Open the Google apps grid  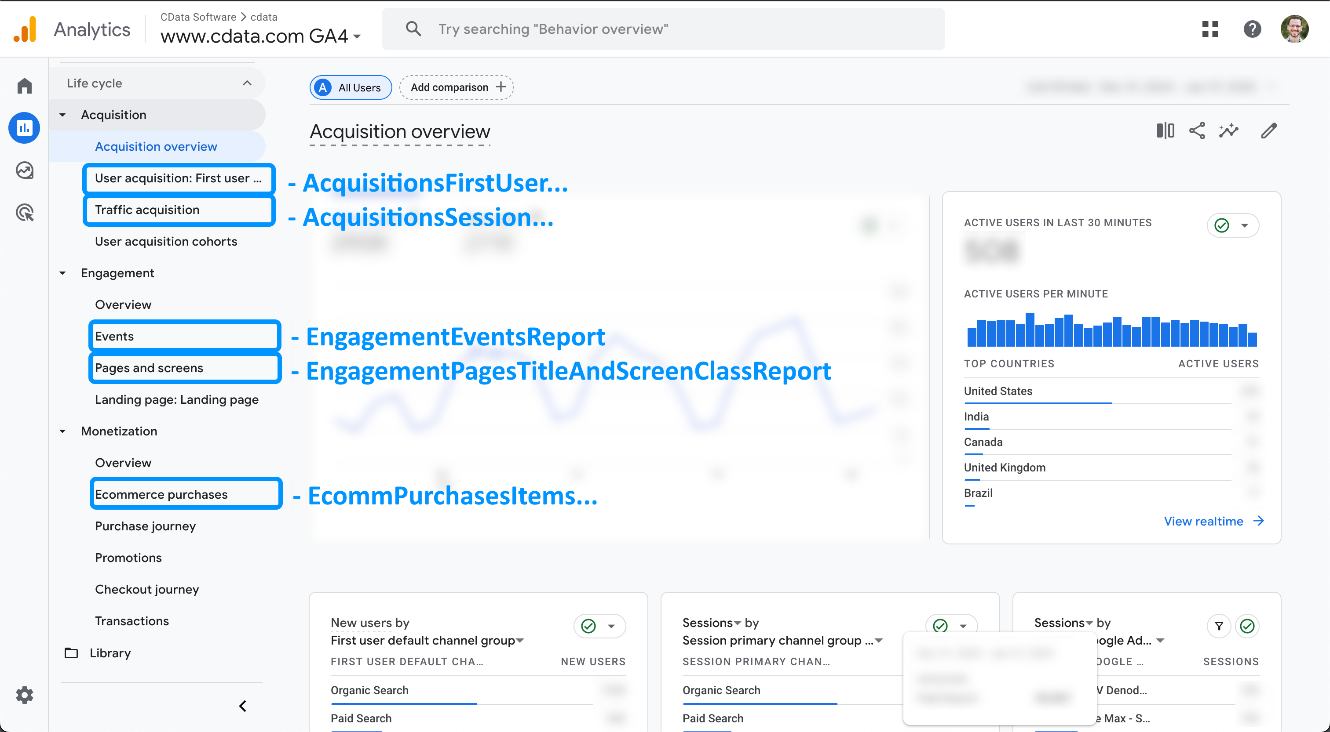click(x=1210, y=29)
